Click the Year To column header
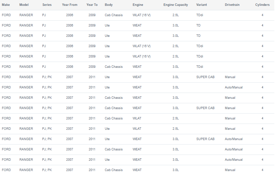275x179 pixels. coord(92,5)
